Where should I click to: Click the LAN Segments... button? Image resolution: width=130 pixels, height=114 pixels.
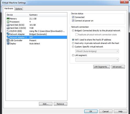101,67
